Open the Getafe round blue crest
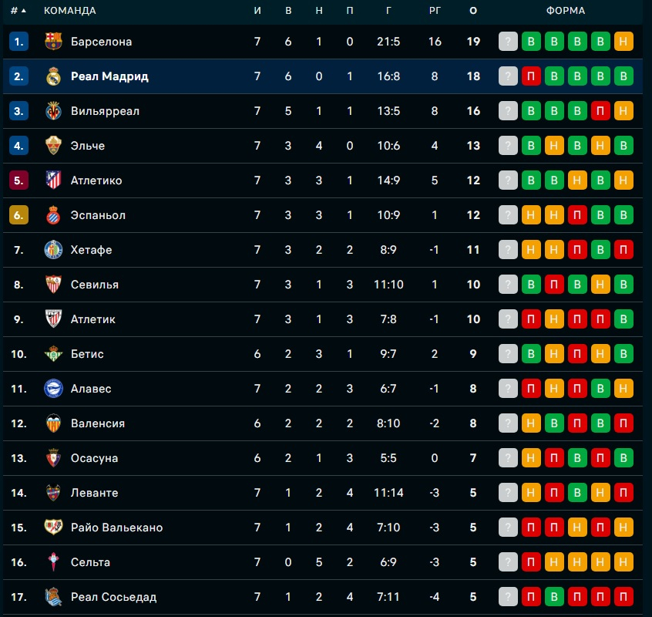This screenshot has height=617, width=652. click(x=53, y=250)
